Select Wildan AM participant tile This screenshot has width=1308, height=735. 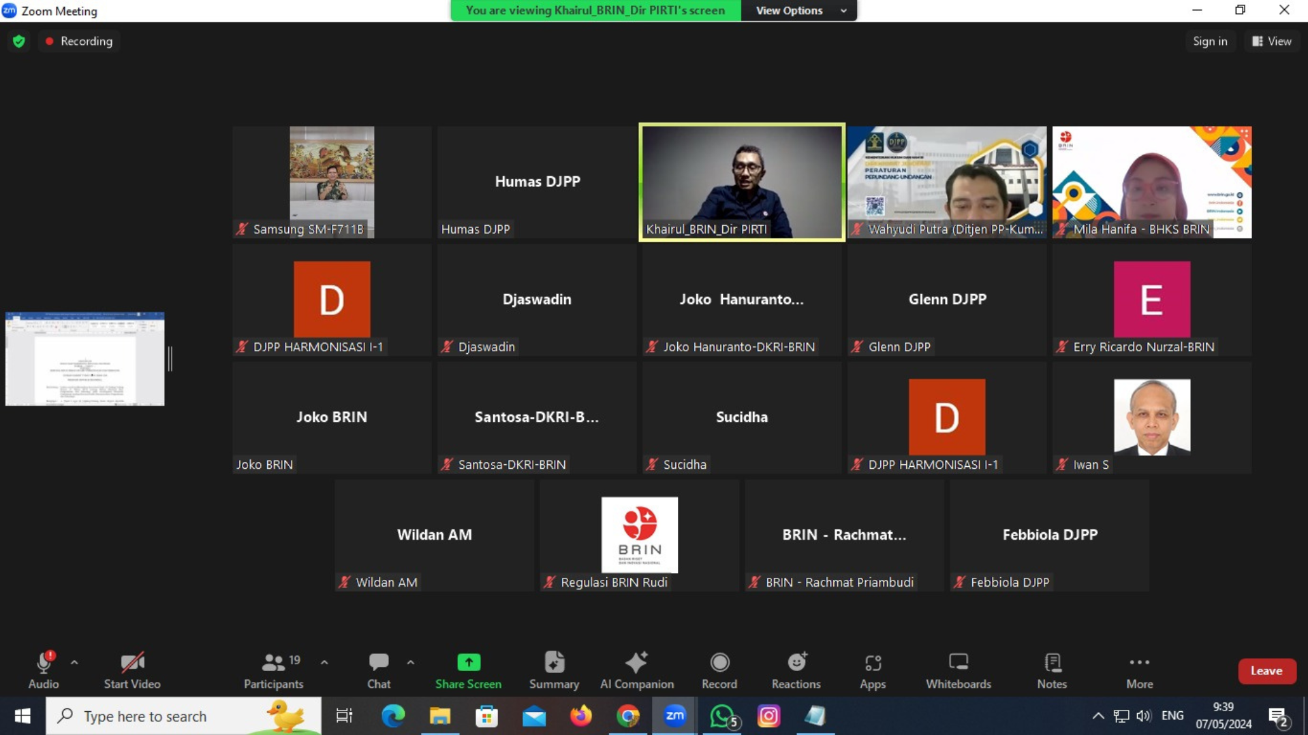pyautogui.click(x=434, y=535)
